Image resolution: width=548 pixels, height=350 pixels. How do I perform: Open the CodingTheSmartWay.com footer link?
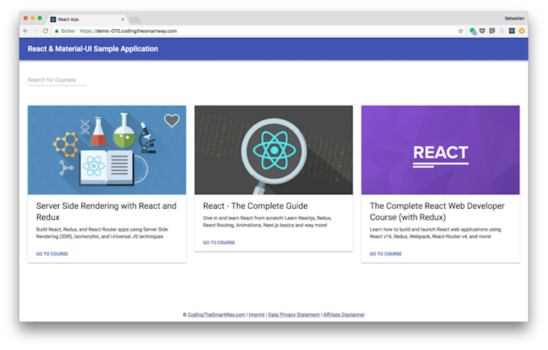216,315
